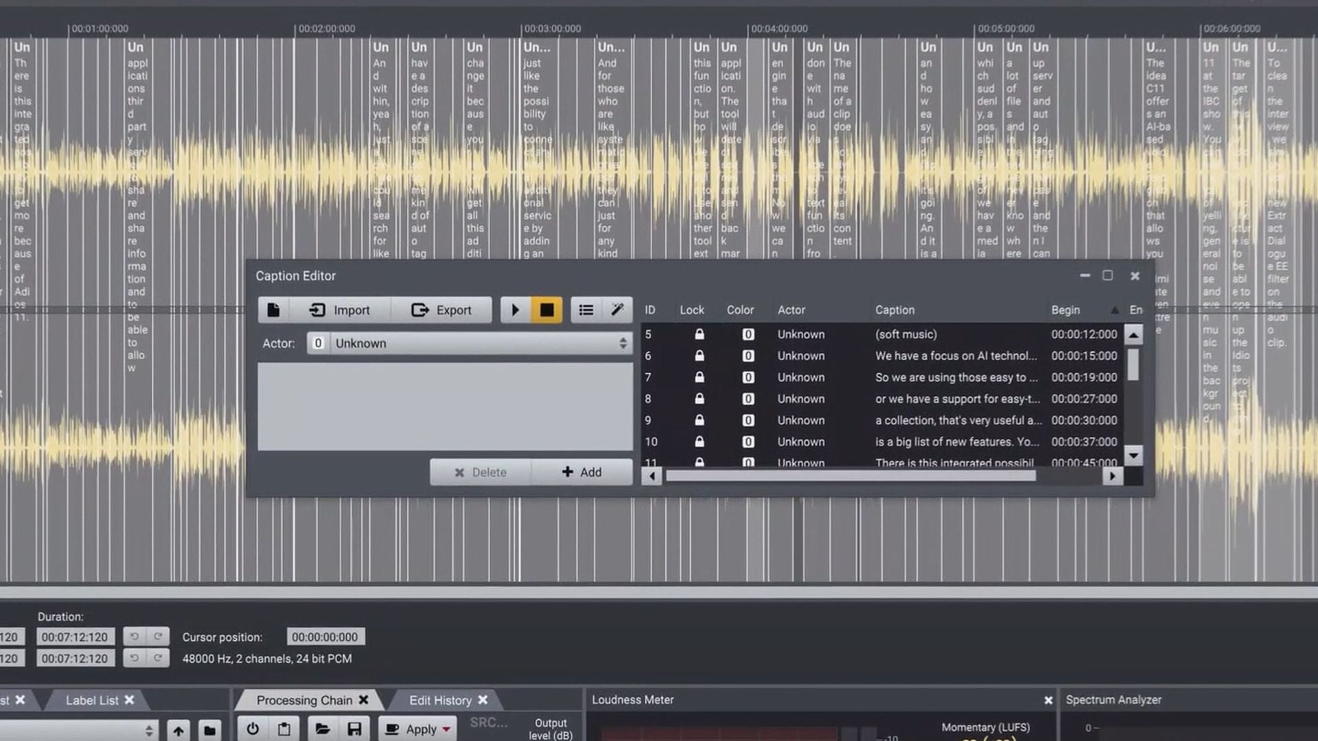Toggle the lock on caption row 5

(699, 334)
